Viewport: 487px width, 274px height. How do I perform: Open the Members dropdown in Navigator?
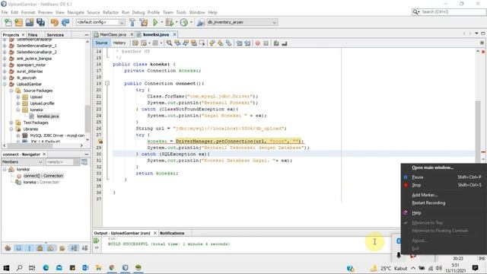pos(22,162)
